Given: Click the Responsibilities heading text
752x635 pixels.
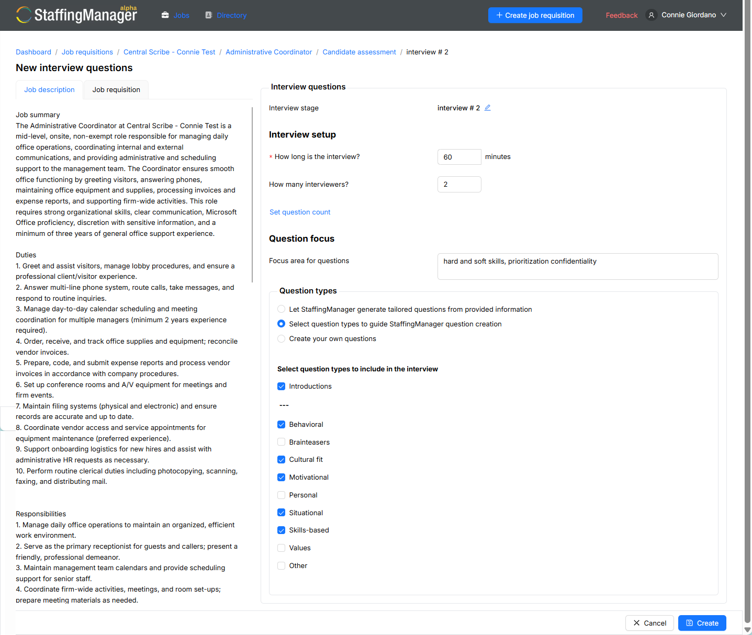Looking at the screenshot, I should point(41,514).
